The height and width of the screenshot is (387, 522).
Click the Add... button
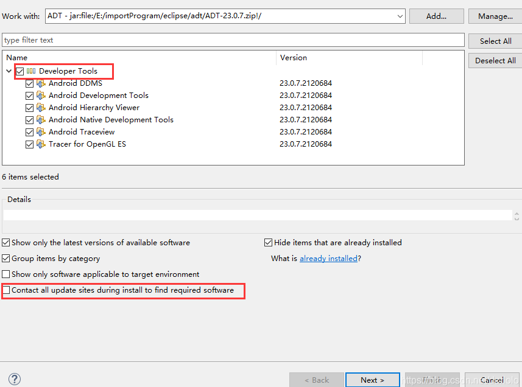[437, 16]
